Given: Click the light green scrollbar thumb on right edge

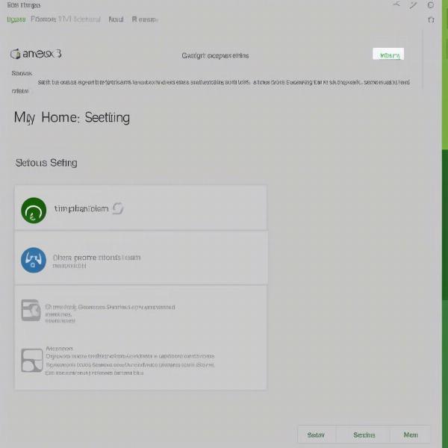Looking at the screenshot, I should point(445,74).
